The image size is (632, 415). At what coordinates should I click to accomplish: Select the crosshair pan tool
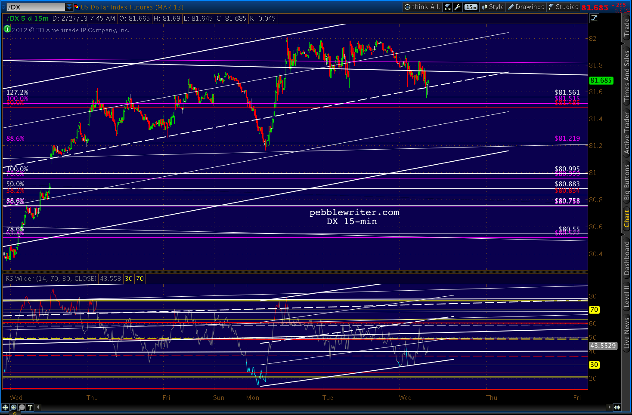6,407
